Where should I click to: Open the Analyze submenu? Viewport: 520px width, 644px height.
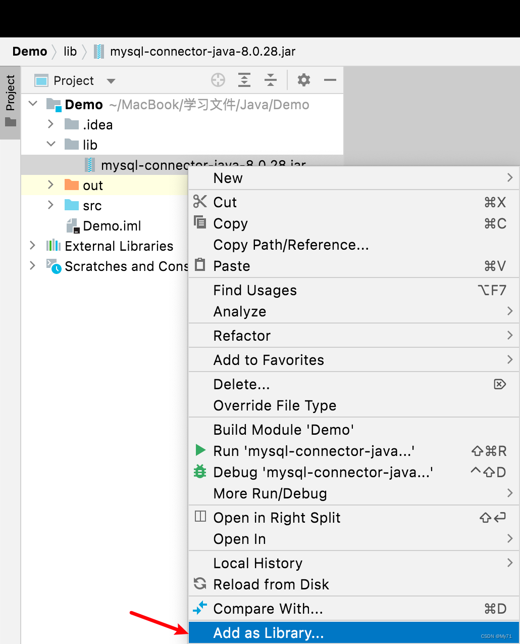354,311
